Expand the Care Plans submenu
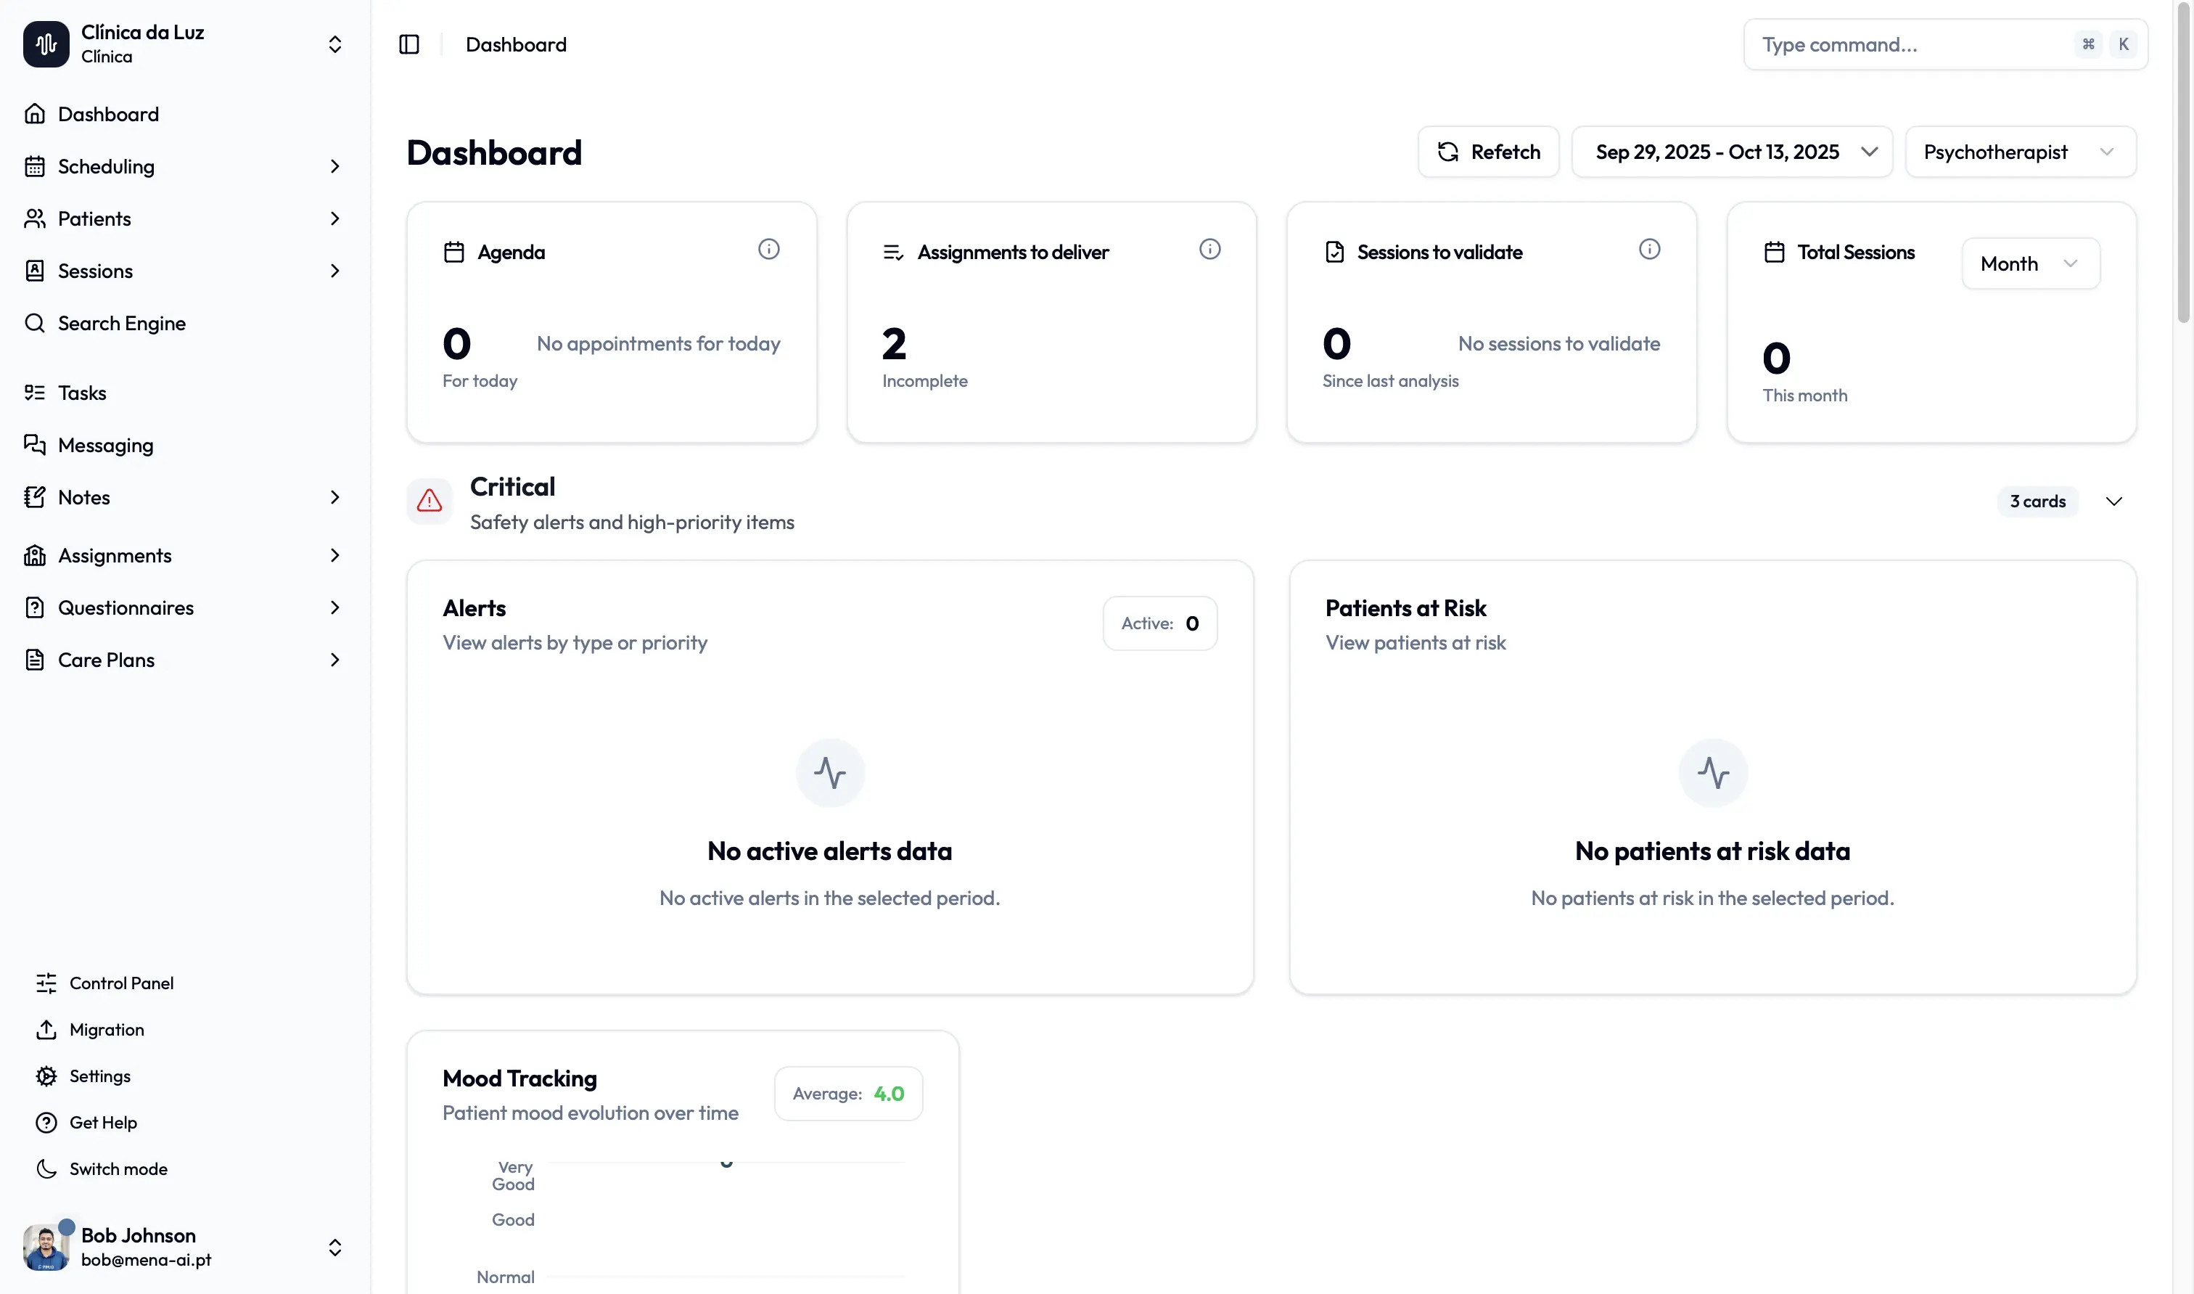 [x=334, y=660]
